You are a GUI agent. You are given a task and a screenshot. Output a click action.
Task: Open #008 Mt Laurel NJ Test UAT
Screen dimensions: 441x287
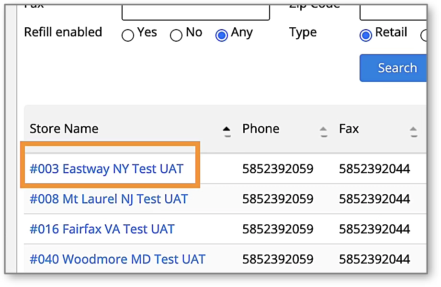coord(109,199)
